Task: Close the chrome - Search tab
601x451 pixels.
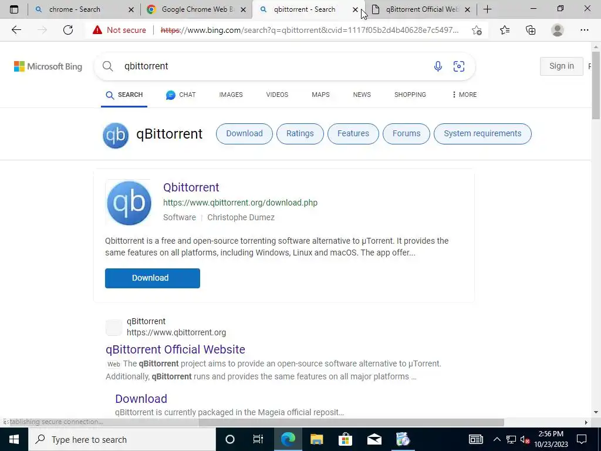Action: click(131, 9)
